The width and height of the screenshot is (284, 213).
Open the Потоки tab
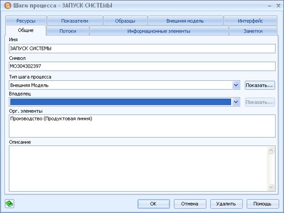click(x=68, y=31)
